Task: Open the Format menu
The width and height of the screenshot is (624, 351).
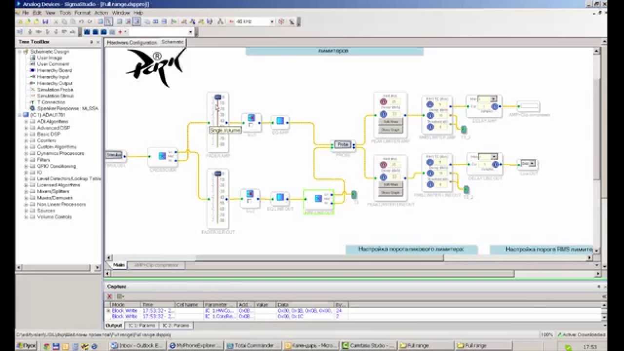Action: click(x=83, y=13)
